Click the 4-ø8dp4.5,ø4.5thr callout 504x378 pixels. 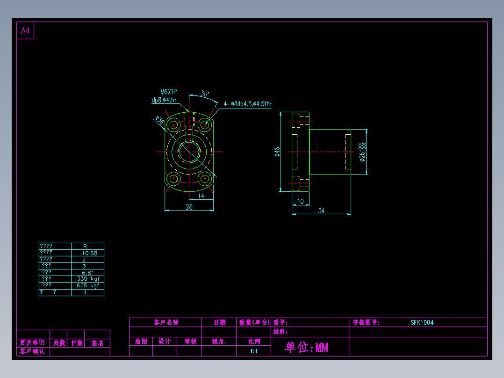pos(247,103)
